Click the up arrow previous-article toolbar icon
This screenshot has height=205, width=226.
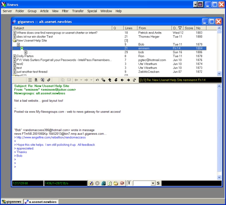point(110,80)
